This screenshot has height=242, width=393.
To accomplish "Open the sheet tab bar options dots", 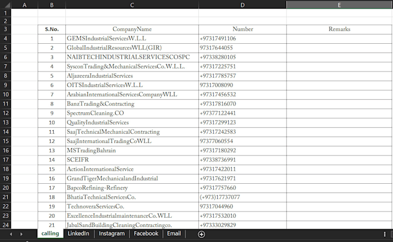I will [384, 235].
